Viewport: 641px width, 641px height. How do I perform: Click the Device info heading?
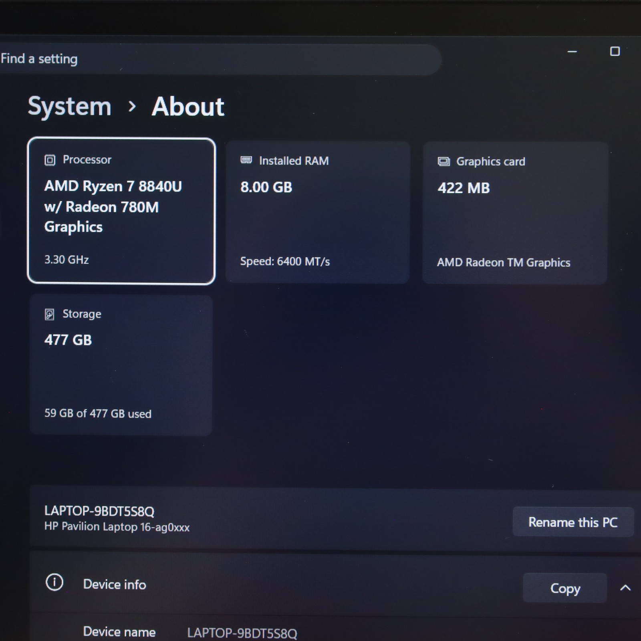coord(115,585)
